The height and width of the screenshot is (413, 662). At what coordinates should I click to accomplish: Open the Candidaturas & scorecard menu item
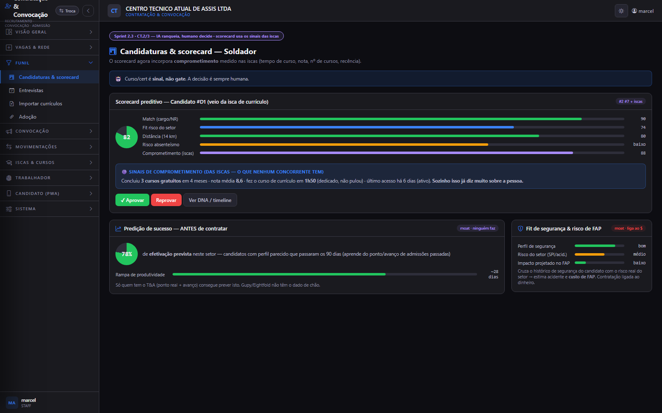[50, 77]
